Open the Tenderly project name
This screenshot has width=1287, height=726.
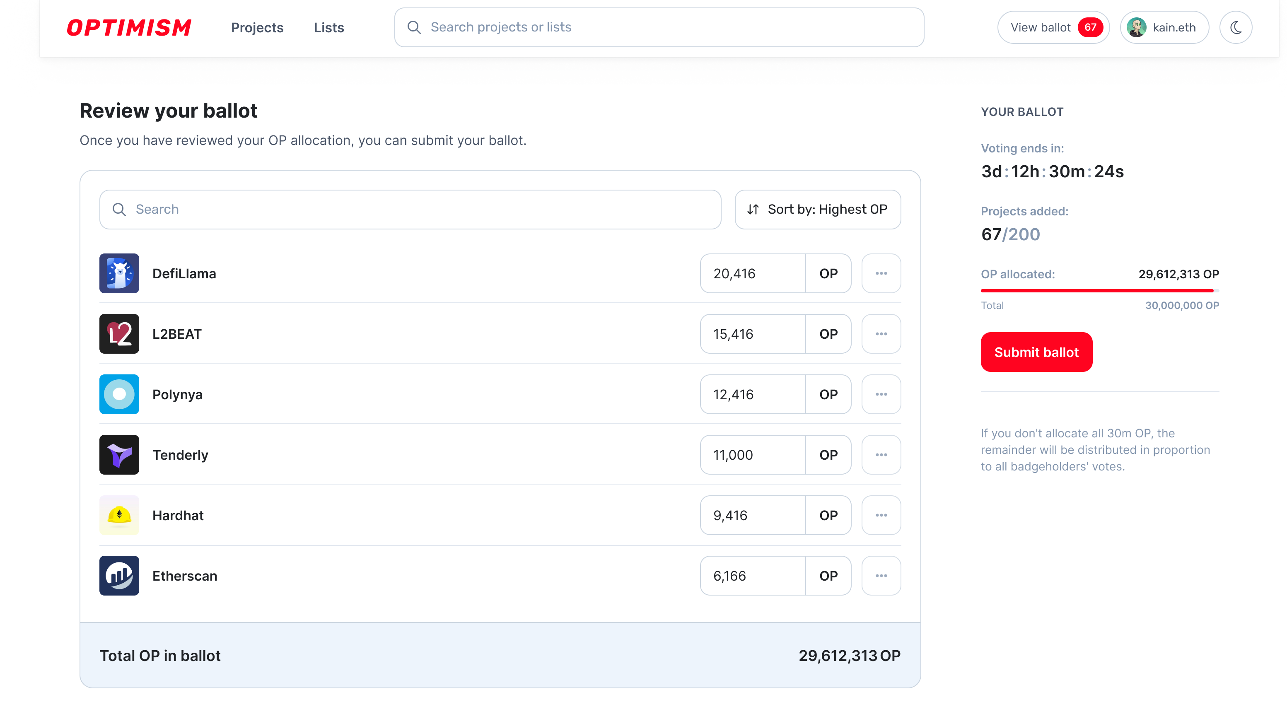[180, 455]
